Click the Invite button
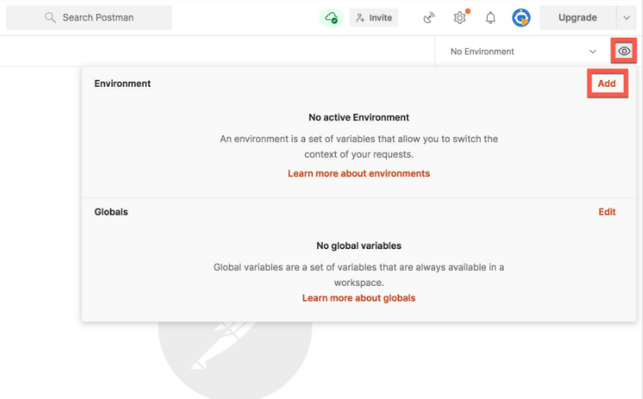Screen dimensions: 643x399 pos(374,18)
